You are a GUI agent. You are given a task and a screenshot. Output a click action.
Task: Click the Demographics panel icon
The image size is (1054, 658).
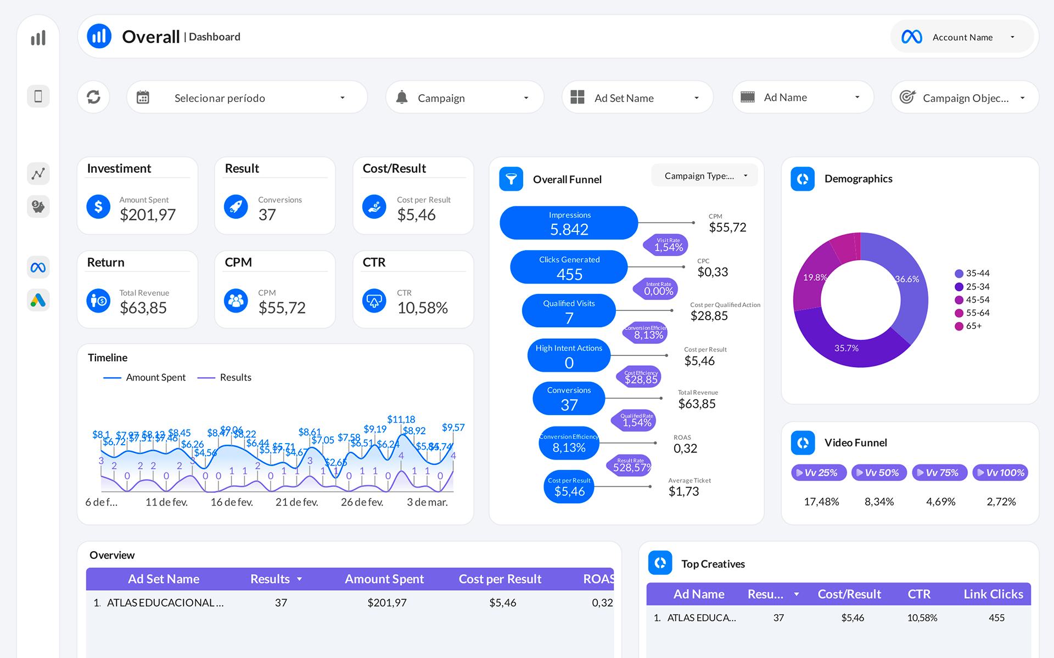tap(803, 179)
